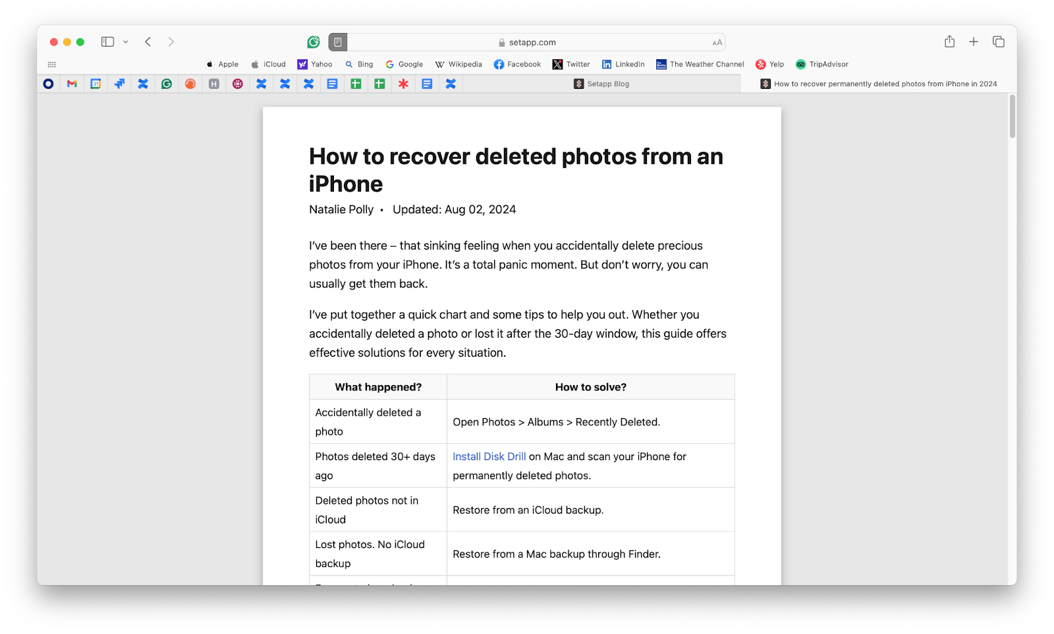Switch to the orange circle pinned tab
Image resolution: width=1054 pixels, height=634 pixels.
[190, 84]
